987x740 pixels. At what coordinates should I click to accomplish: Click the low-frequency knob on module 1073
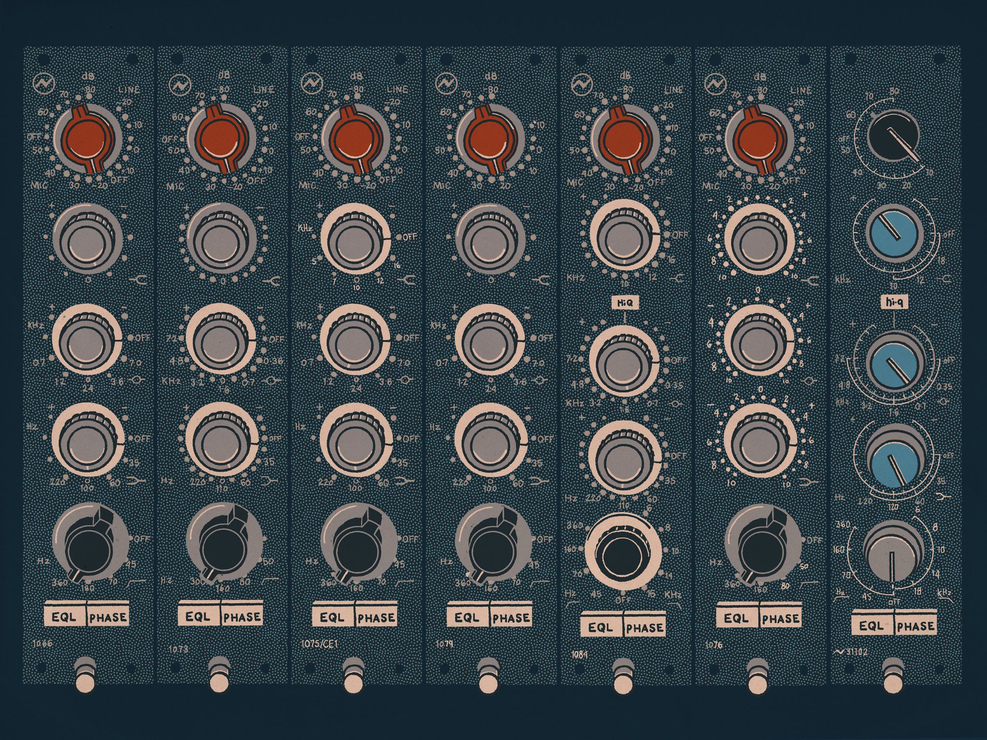(x=221, y=441)
